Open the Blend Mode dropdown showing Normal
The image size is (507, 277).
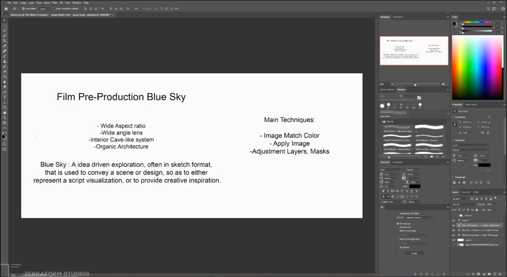coord(463,204)
